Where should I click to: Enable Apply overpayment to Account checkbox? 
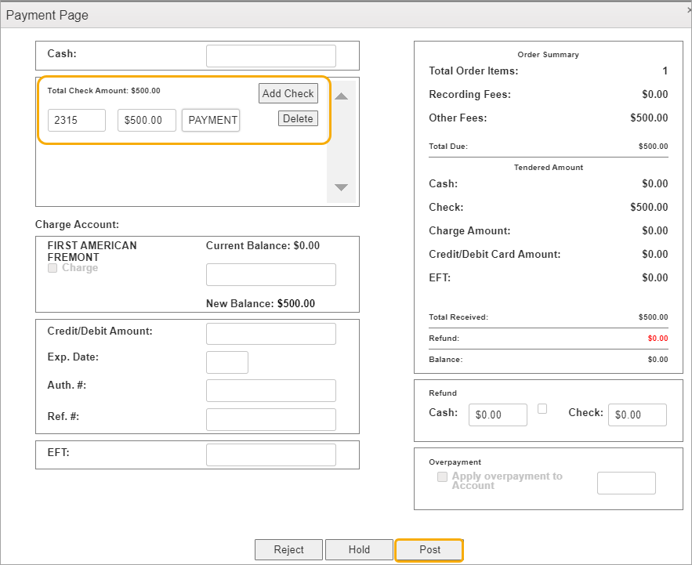click(443, 476)
